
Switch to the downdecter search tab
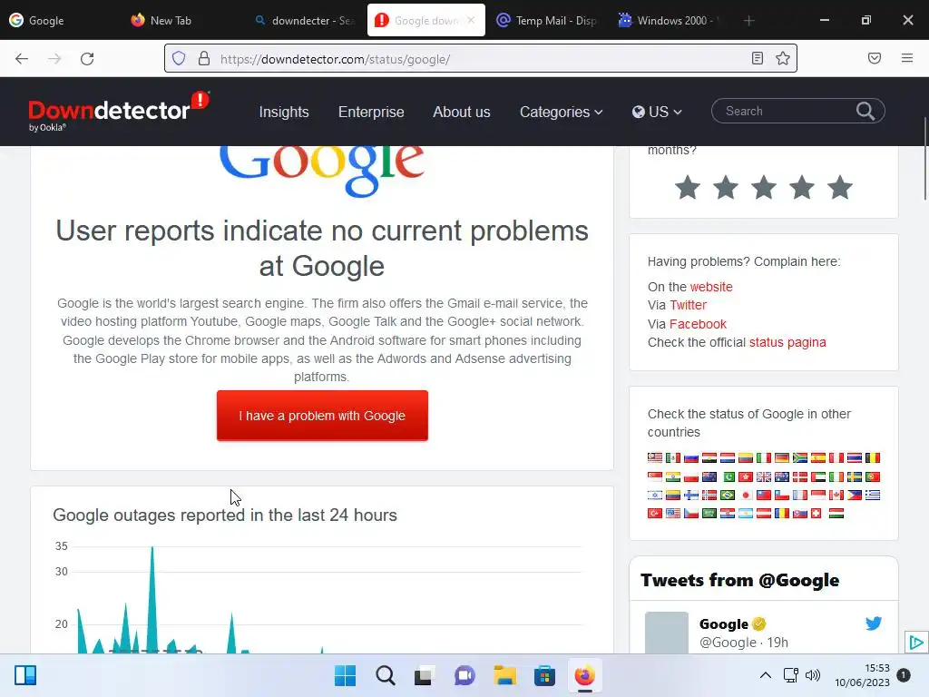pyautogui.click(x=303, y=20)
